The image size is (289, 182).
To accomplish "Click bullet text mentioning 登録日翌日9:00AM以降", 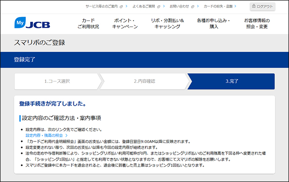I will pyautogui.click(x=108, y=141).
